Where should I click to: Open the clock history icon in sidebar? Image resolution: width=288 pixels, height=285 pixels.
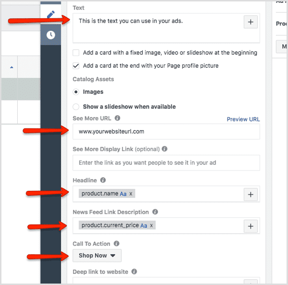[x=51, y=35]
